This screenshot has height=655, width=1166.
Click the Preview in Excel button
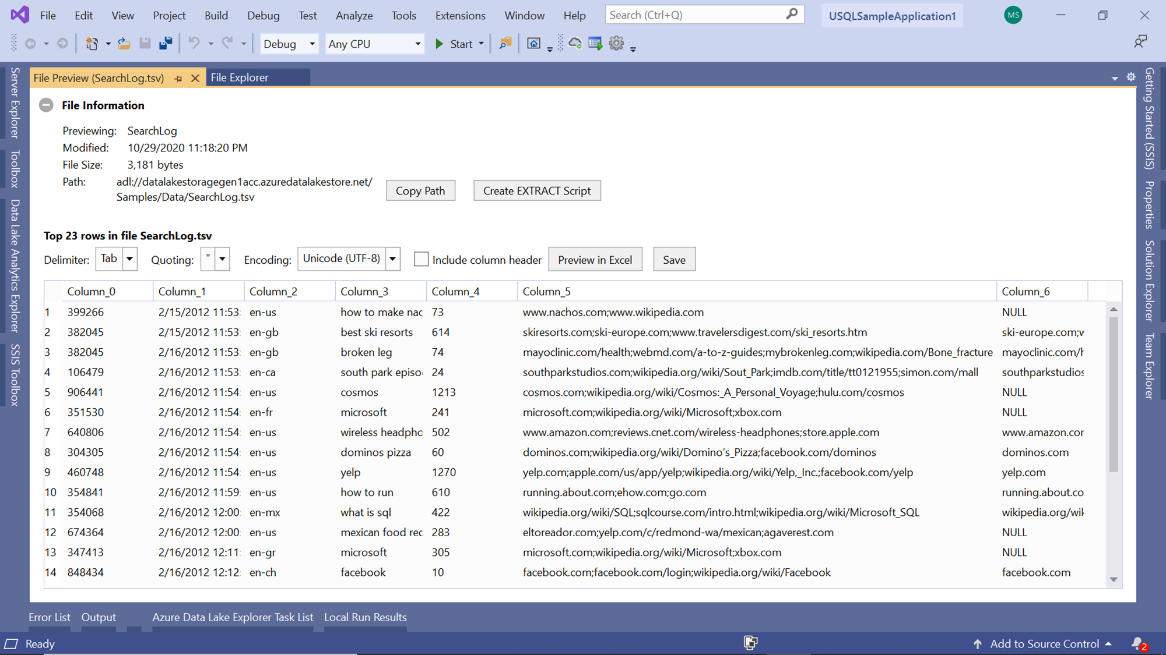point(595,260)
